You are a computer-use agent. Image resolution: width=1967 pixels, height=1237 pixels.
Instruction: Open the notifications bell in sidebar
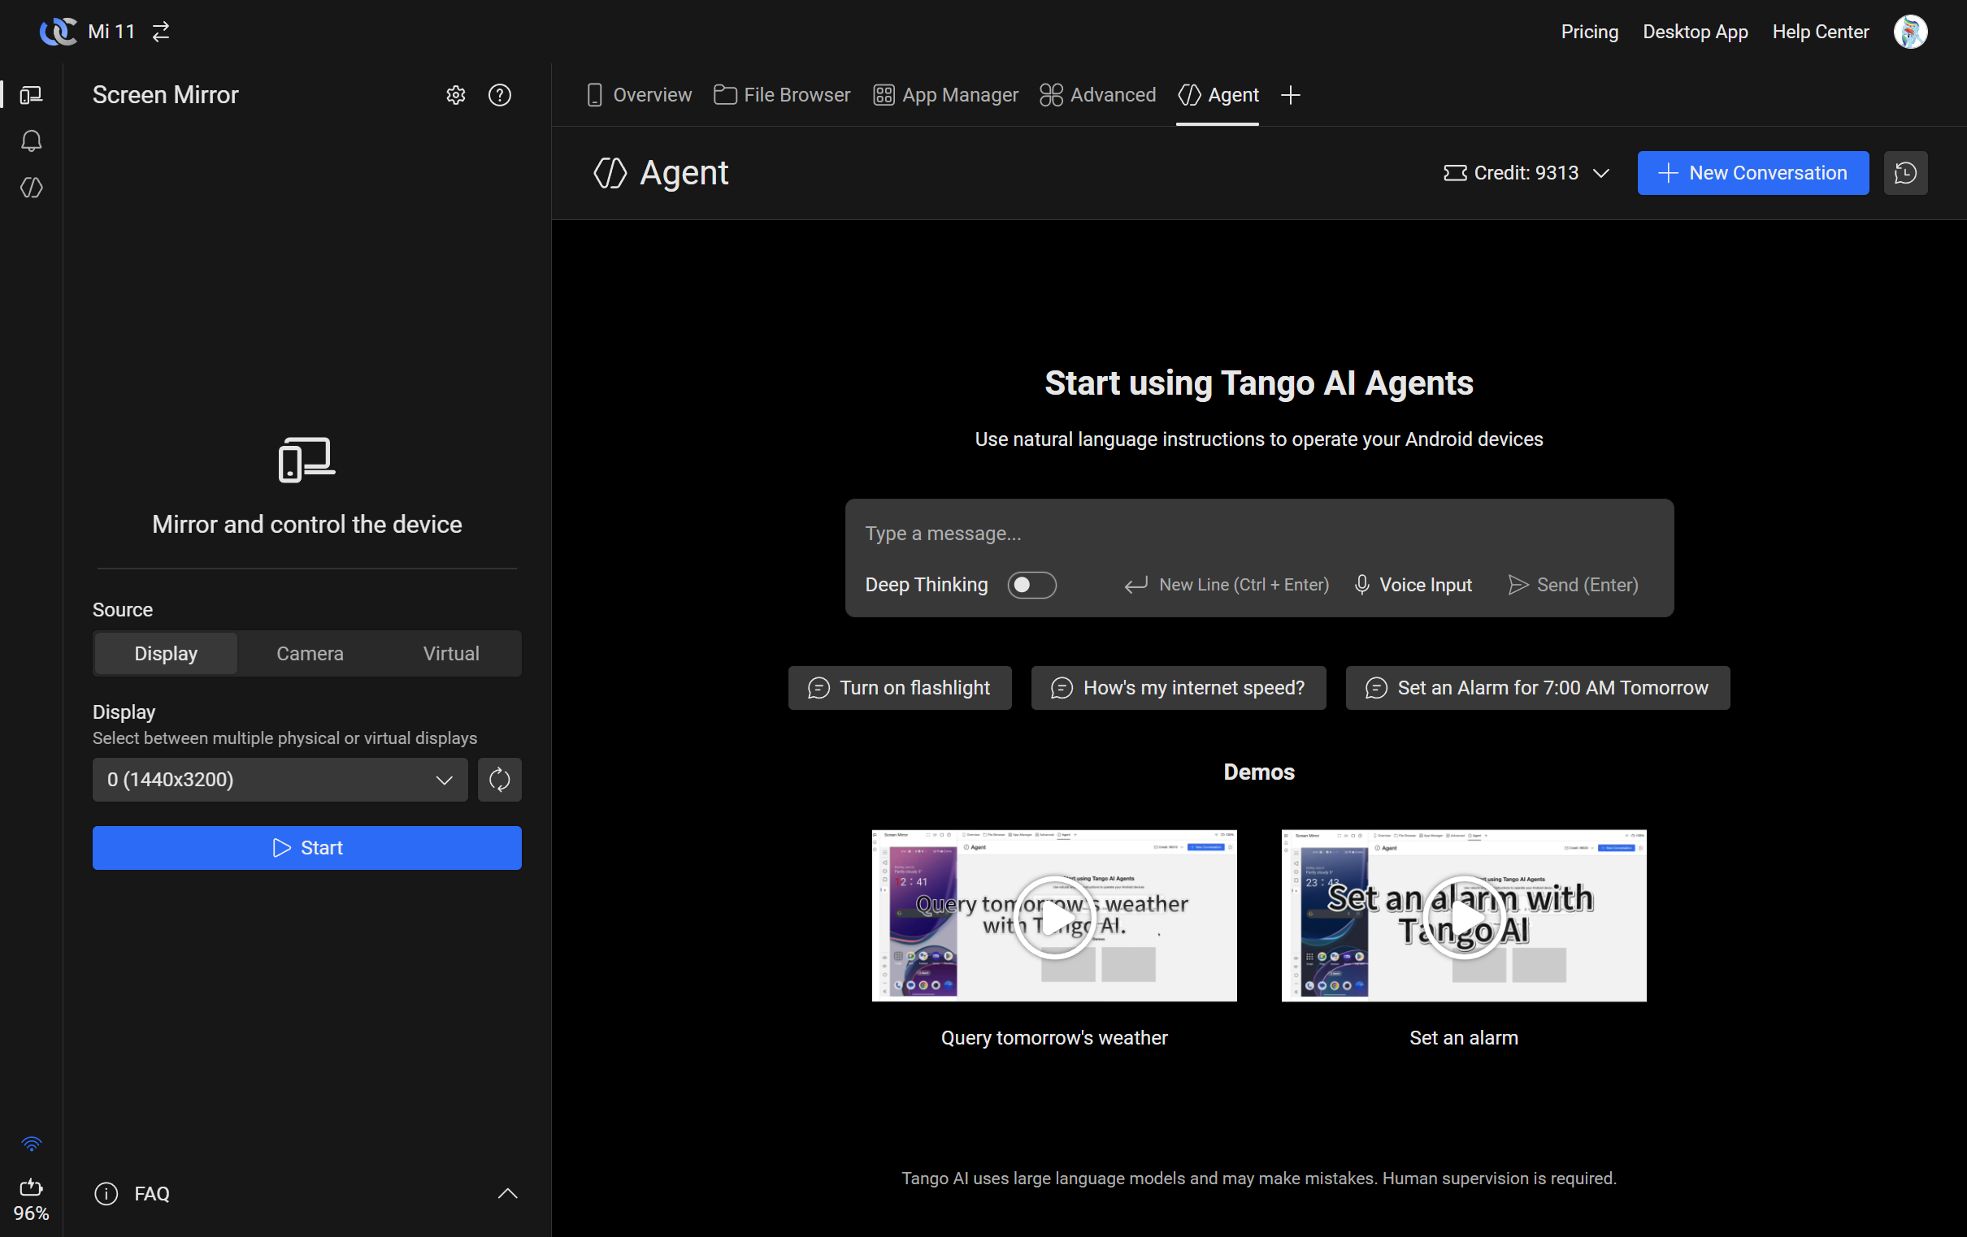tap(31, 141)
